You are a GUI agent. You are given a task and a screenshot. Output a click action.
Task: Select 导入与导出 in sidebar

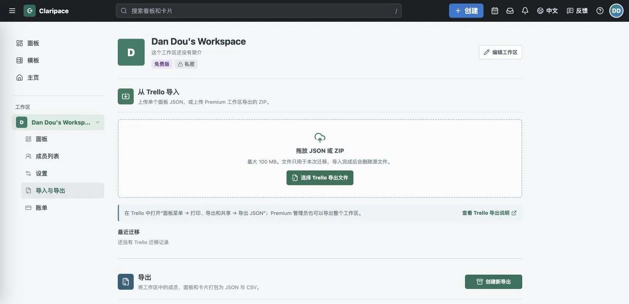pos(63,191)
